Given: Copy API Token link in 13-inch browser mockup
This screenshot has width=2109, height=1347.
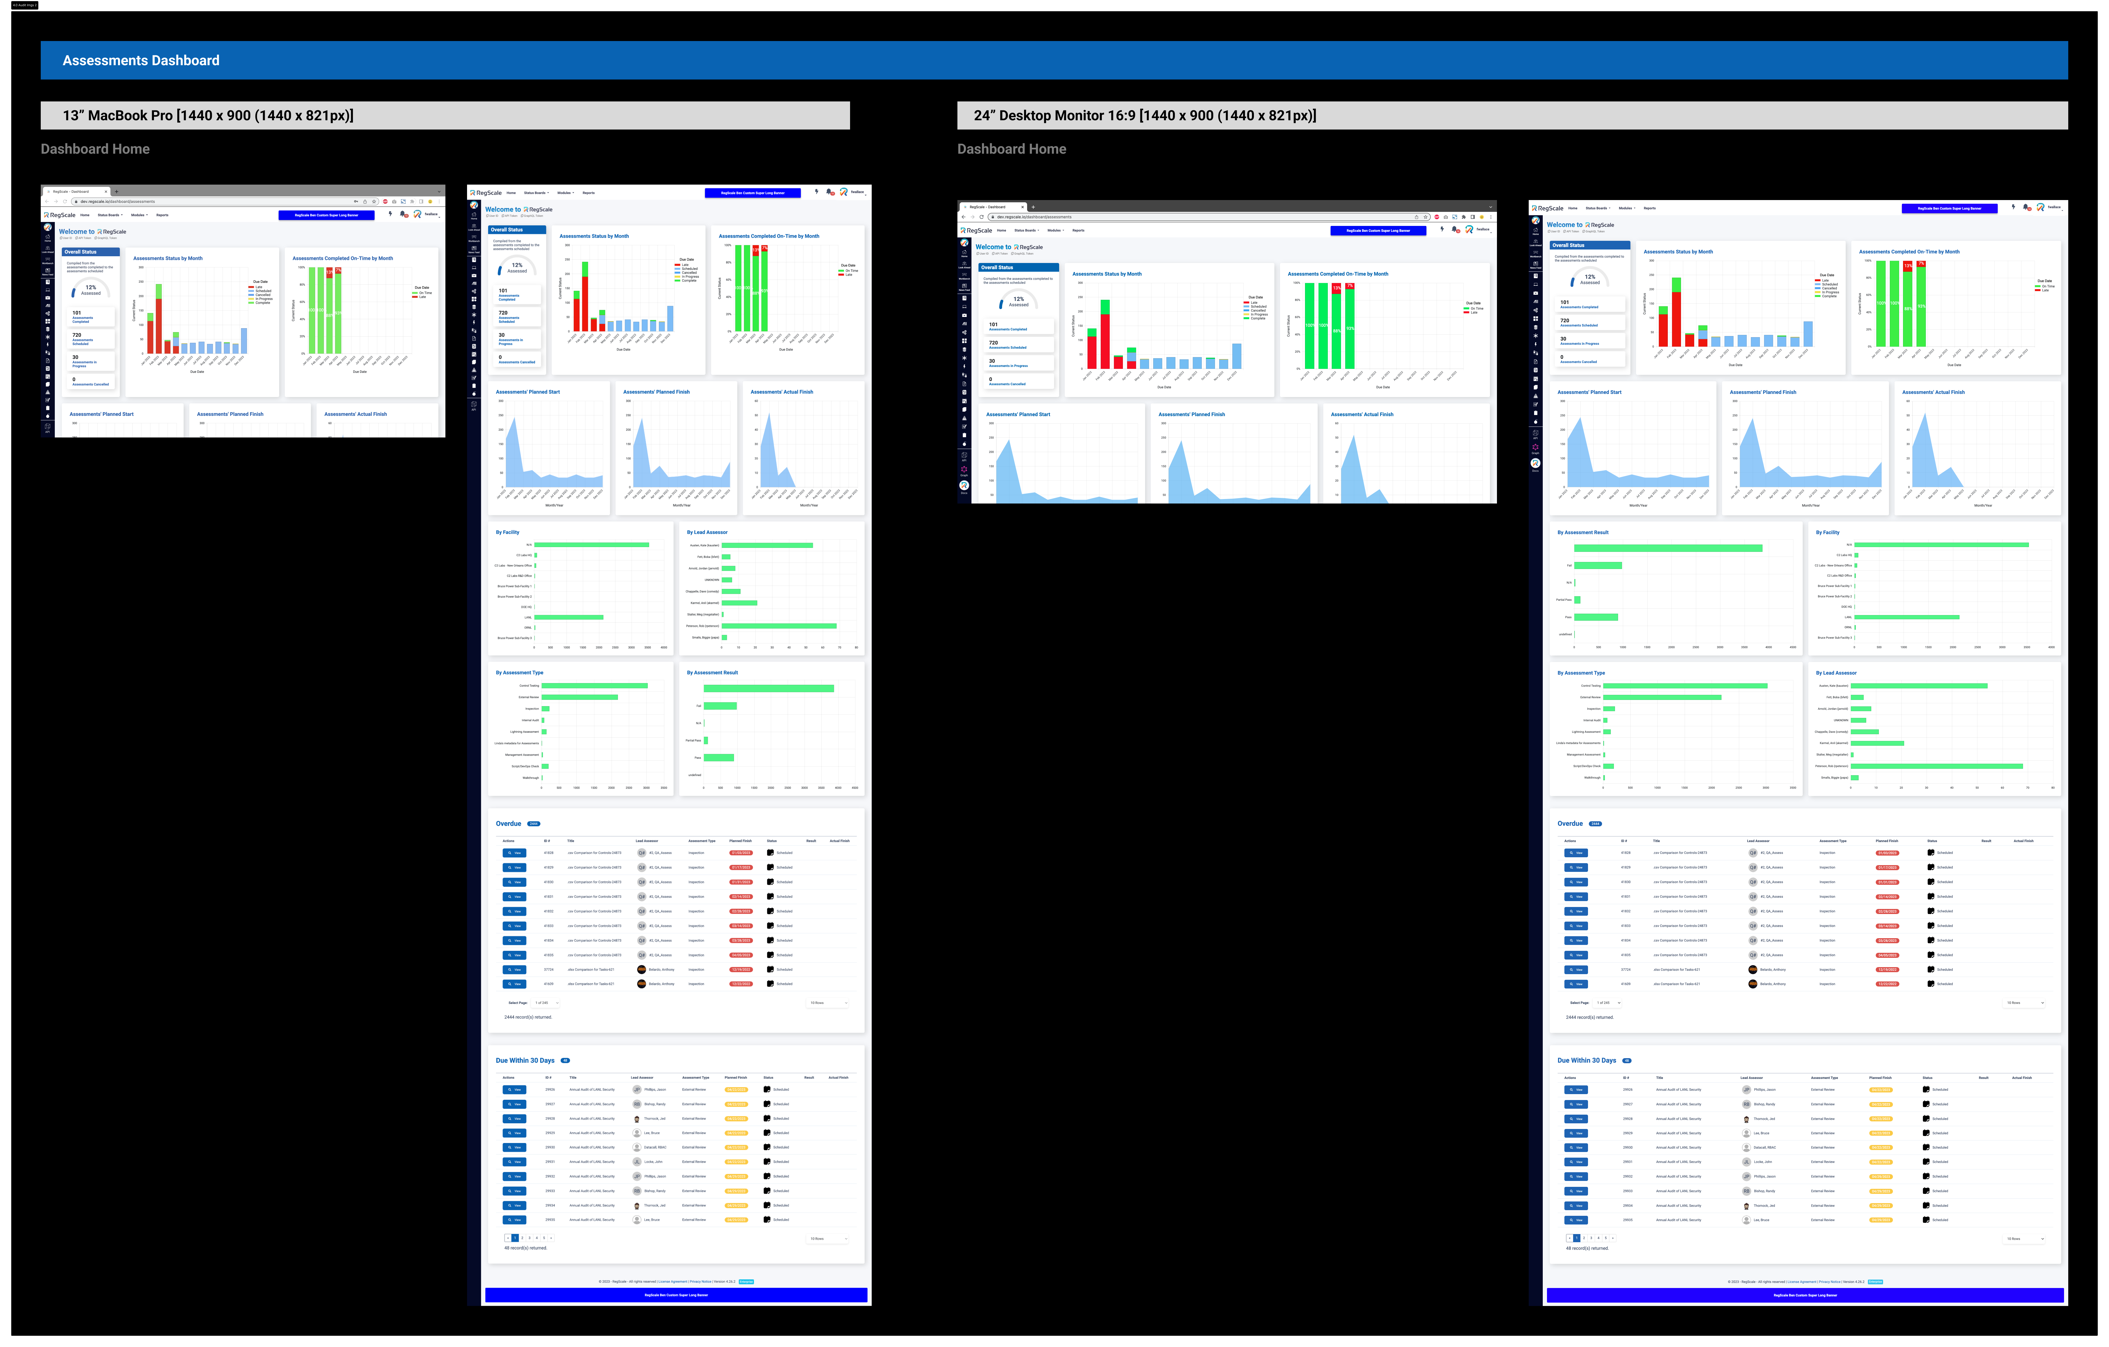Looking at the screenshot, I should tap(83, 238).
